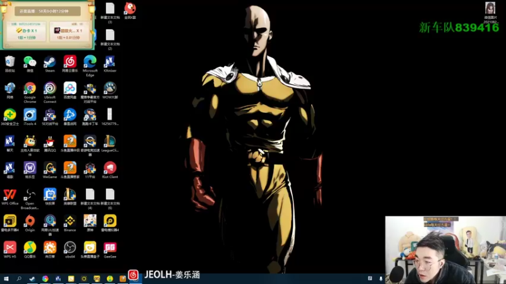506x284 pixels.
Task: Open the Origin shortcut
Action: 30,222
